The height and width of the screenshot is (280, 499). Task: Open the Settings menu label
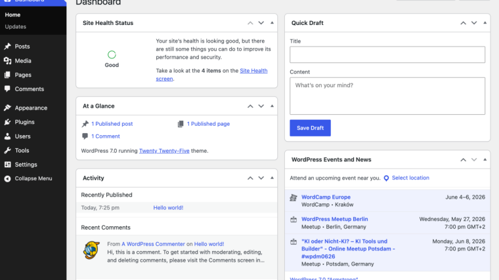pos(26,165)
